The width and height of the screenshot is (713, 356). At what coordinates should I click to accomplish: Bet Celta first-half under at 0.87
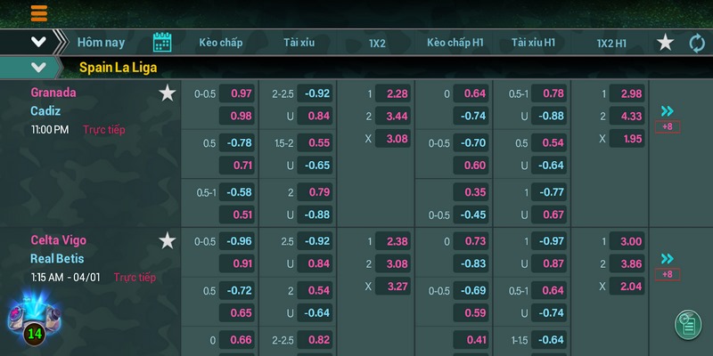click(549, 263)
